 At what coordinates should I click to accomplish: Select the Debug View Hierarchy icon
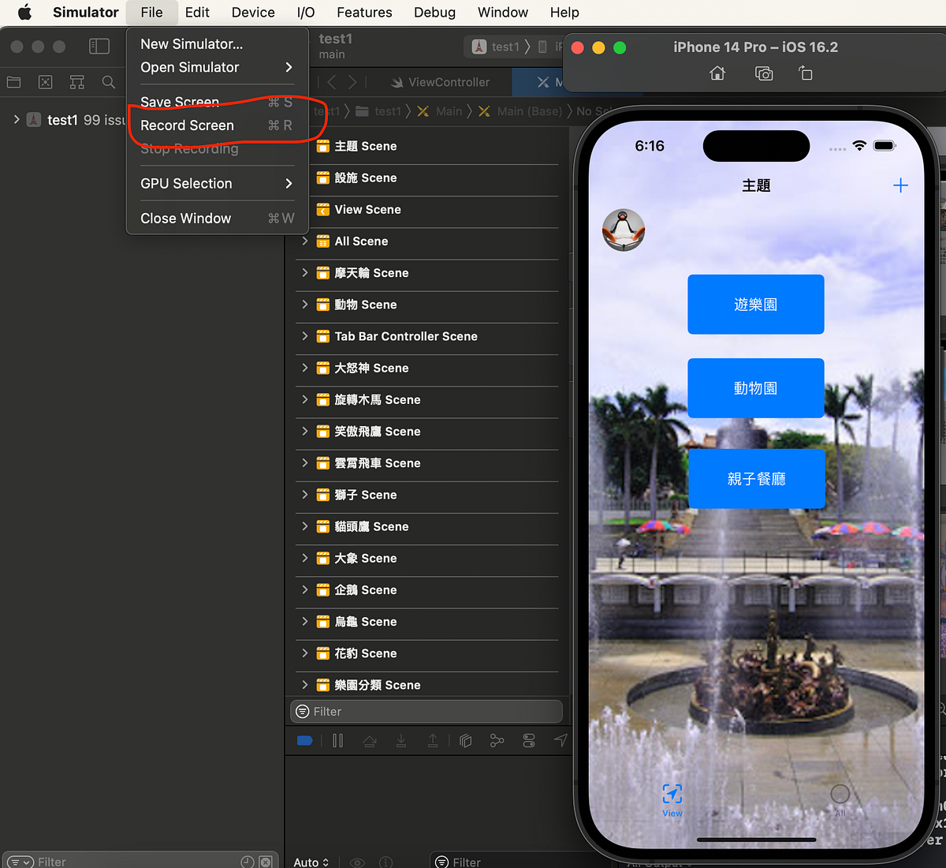(x=465, y=740)
